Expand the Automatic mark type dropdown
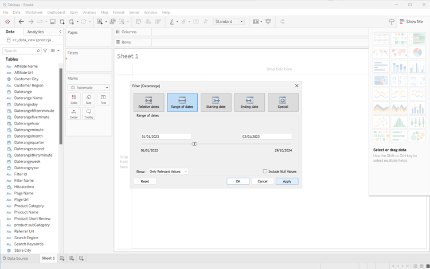This screenshot has width=430, height=269. point(89,88)
